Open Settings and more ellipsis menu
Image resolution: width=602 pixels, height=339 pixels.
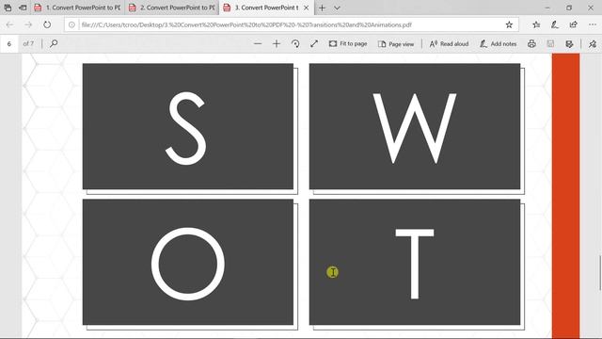[x=593, y=24]
